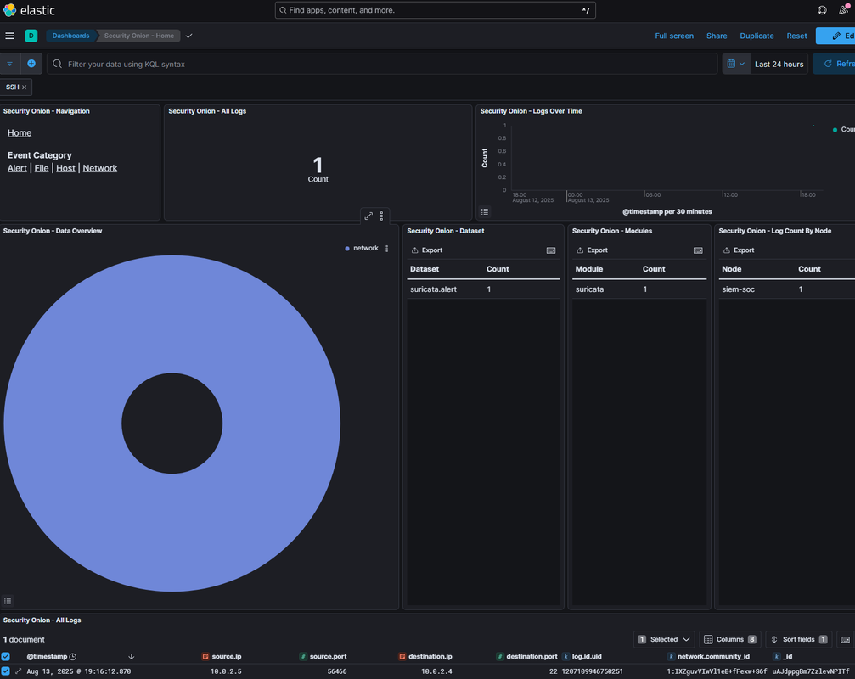Open the Host event category link
The width and height of the screenshot is (855, 679).
coord(65,168)
